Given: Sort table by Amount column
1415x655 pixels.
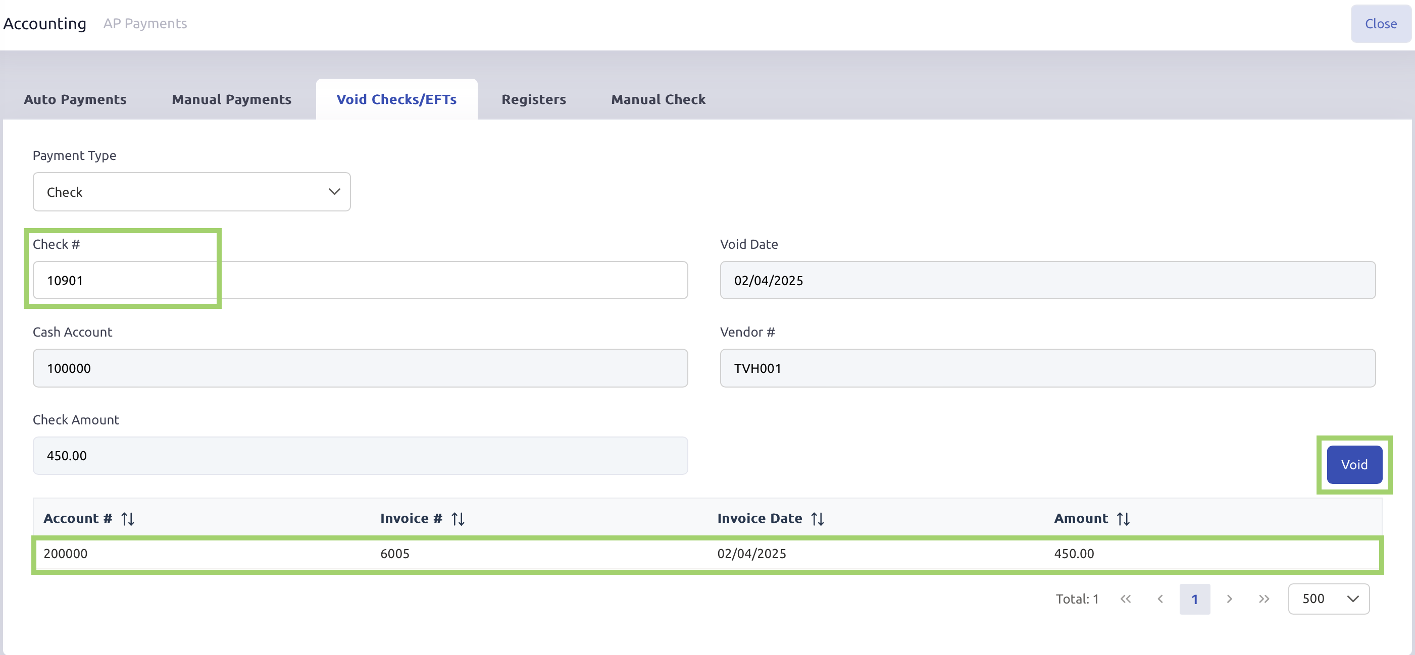Looking at the screenshot, I should [x=1123, y=518].
